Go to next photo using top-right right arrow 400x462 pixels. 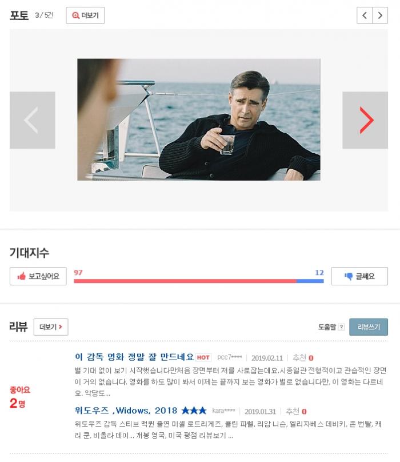pos(380,15)
